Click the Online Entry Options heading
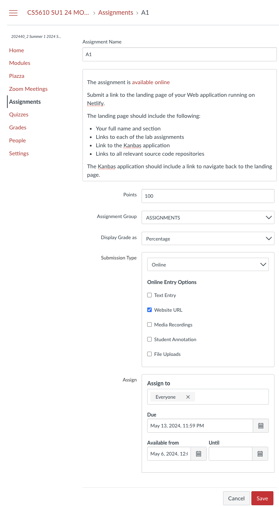Viewport: 279px width, 507px height. 172,282
